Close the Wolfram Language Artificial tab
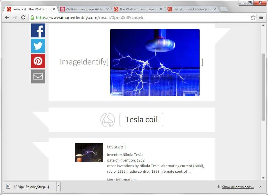This screenshot has height=195, width=268. [107, 9]
